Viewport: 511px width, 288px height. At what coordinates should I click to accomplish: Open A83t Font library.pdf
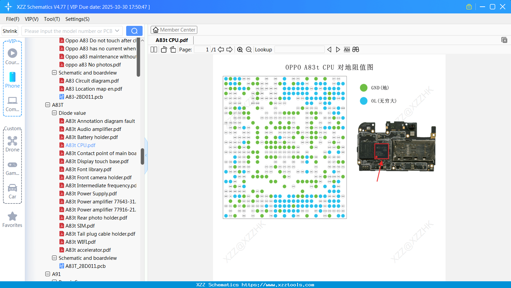coord(88,169)
